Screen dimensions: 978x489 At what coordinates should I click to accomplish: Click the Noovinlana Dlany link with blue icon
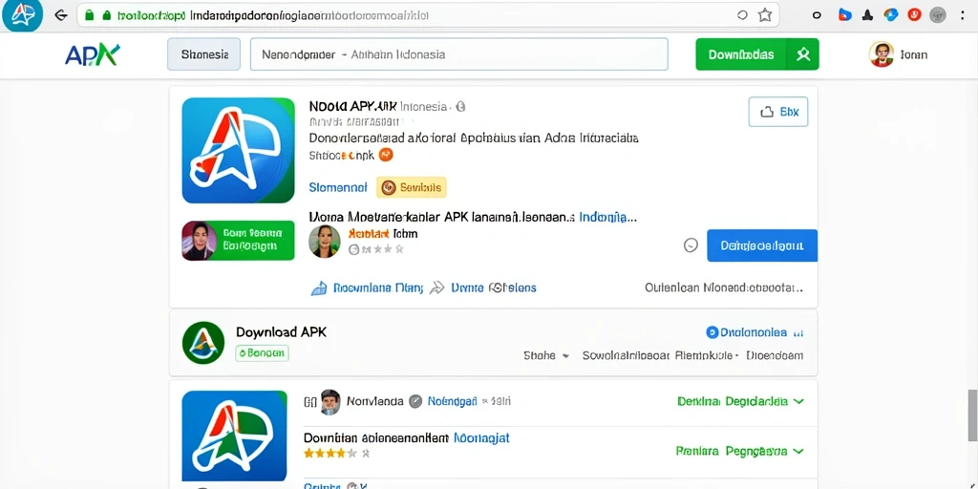coord(367,287)
